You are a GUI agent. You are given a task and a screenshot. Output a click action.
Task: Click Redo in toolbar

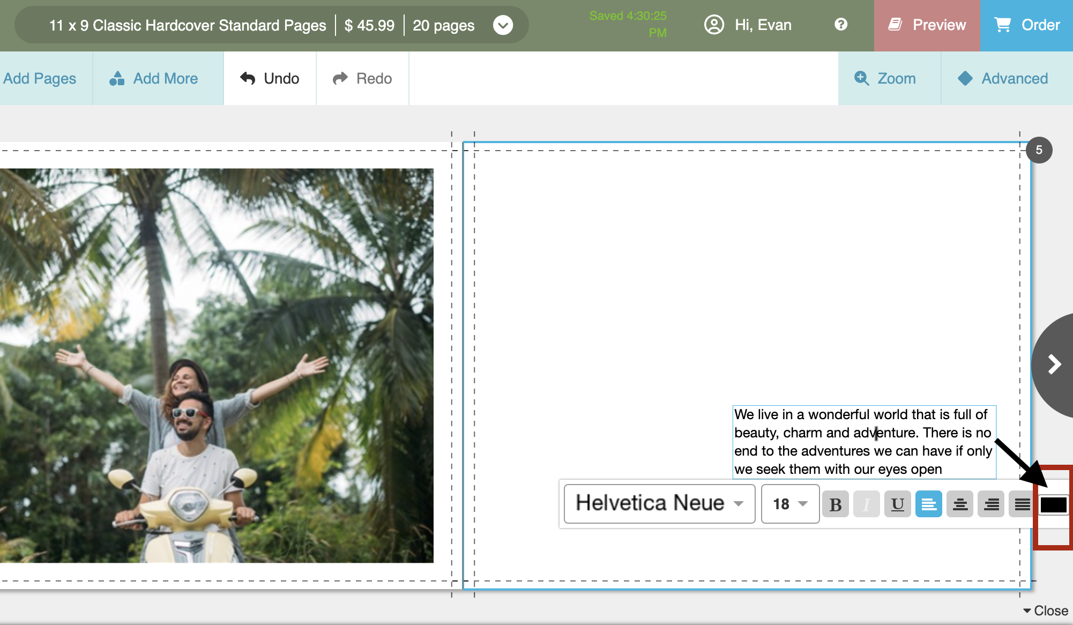tap(362, 78)
